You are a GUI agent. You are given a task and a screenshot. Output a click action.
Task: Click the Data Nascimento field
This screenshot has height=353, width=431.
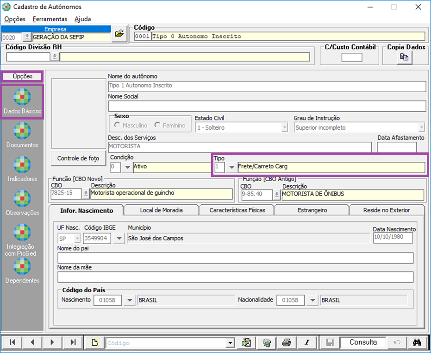393,238
